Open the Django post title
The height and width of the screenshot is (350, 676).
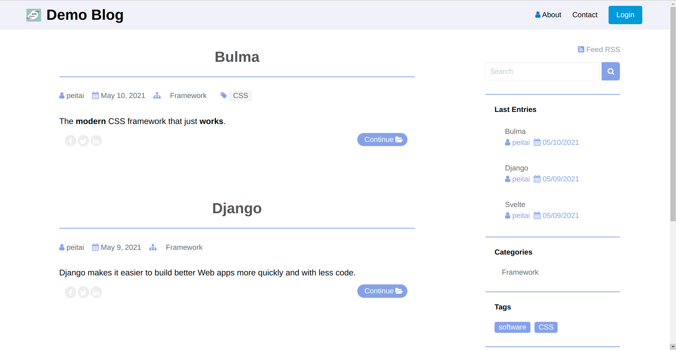click(x=237, y=208)
